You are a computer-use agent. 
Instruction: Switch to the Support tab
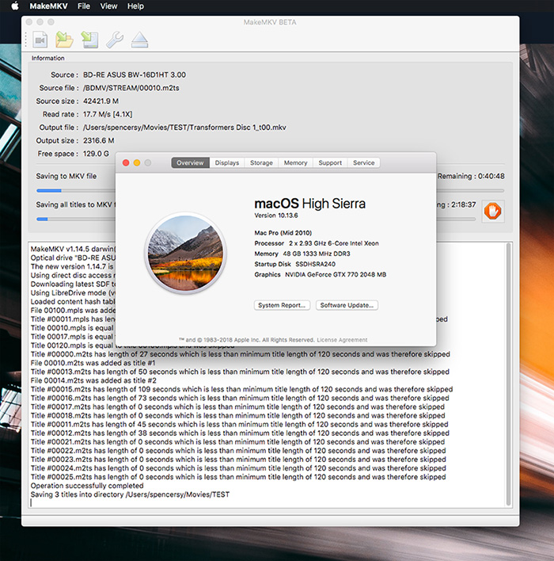pyautogui.click(x=330, y=162)
